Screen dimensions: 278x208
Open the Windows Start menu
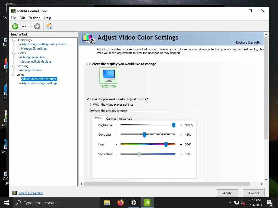click(7, 203)
